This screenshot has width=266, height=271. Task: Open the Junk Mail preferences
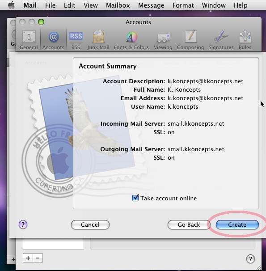(98, 40)
